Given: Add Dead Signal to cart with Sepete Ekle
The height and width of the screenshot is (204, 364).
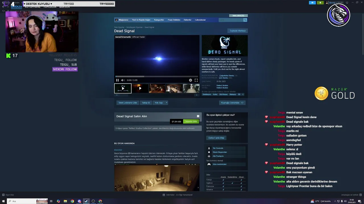Looking at the screenshot, I should tap(191, 122).
